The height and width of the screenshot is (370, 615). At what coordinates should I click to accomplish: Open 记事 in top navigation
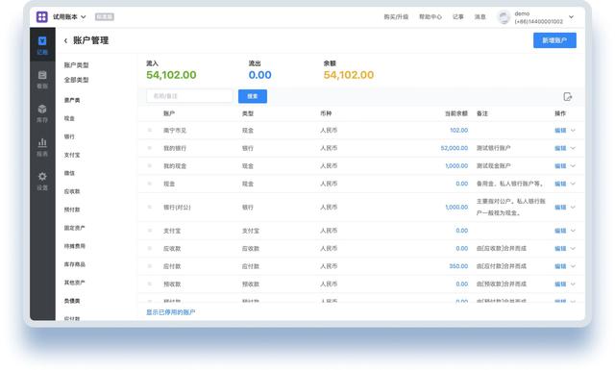[457, 17]
